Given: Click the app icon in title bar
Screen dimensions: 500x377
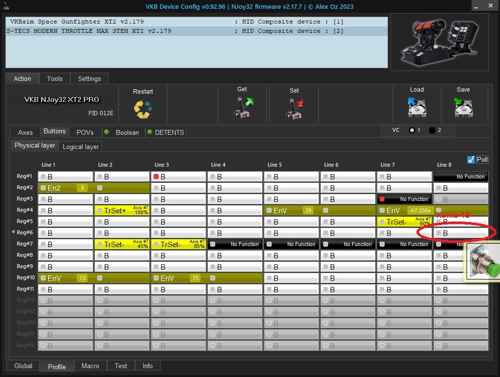Looking at the screenshot, I should (6, 6).
